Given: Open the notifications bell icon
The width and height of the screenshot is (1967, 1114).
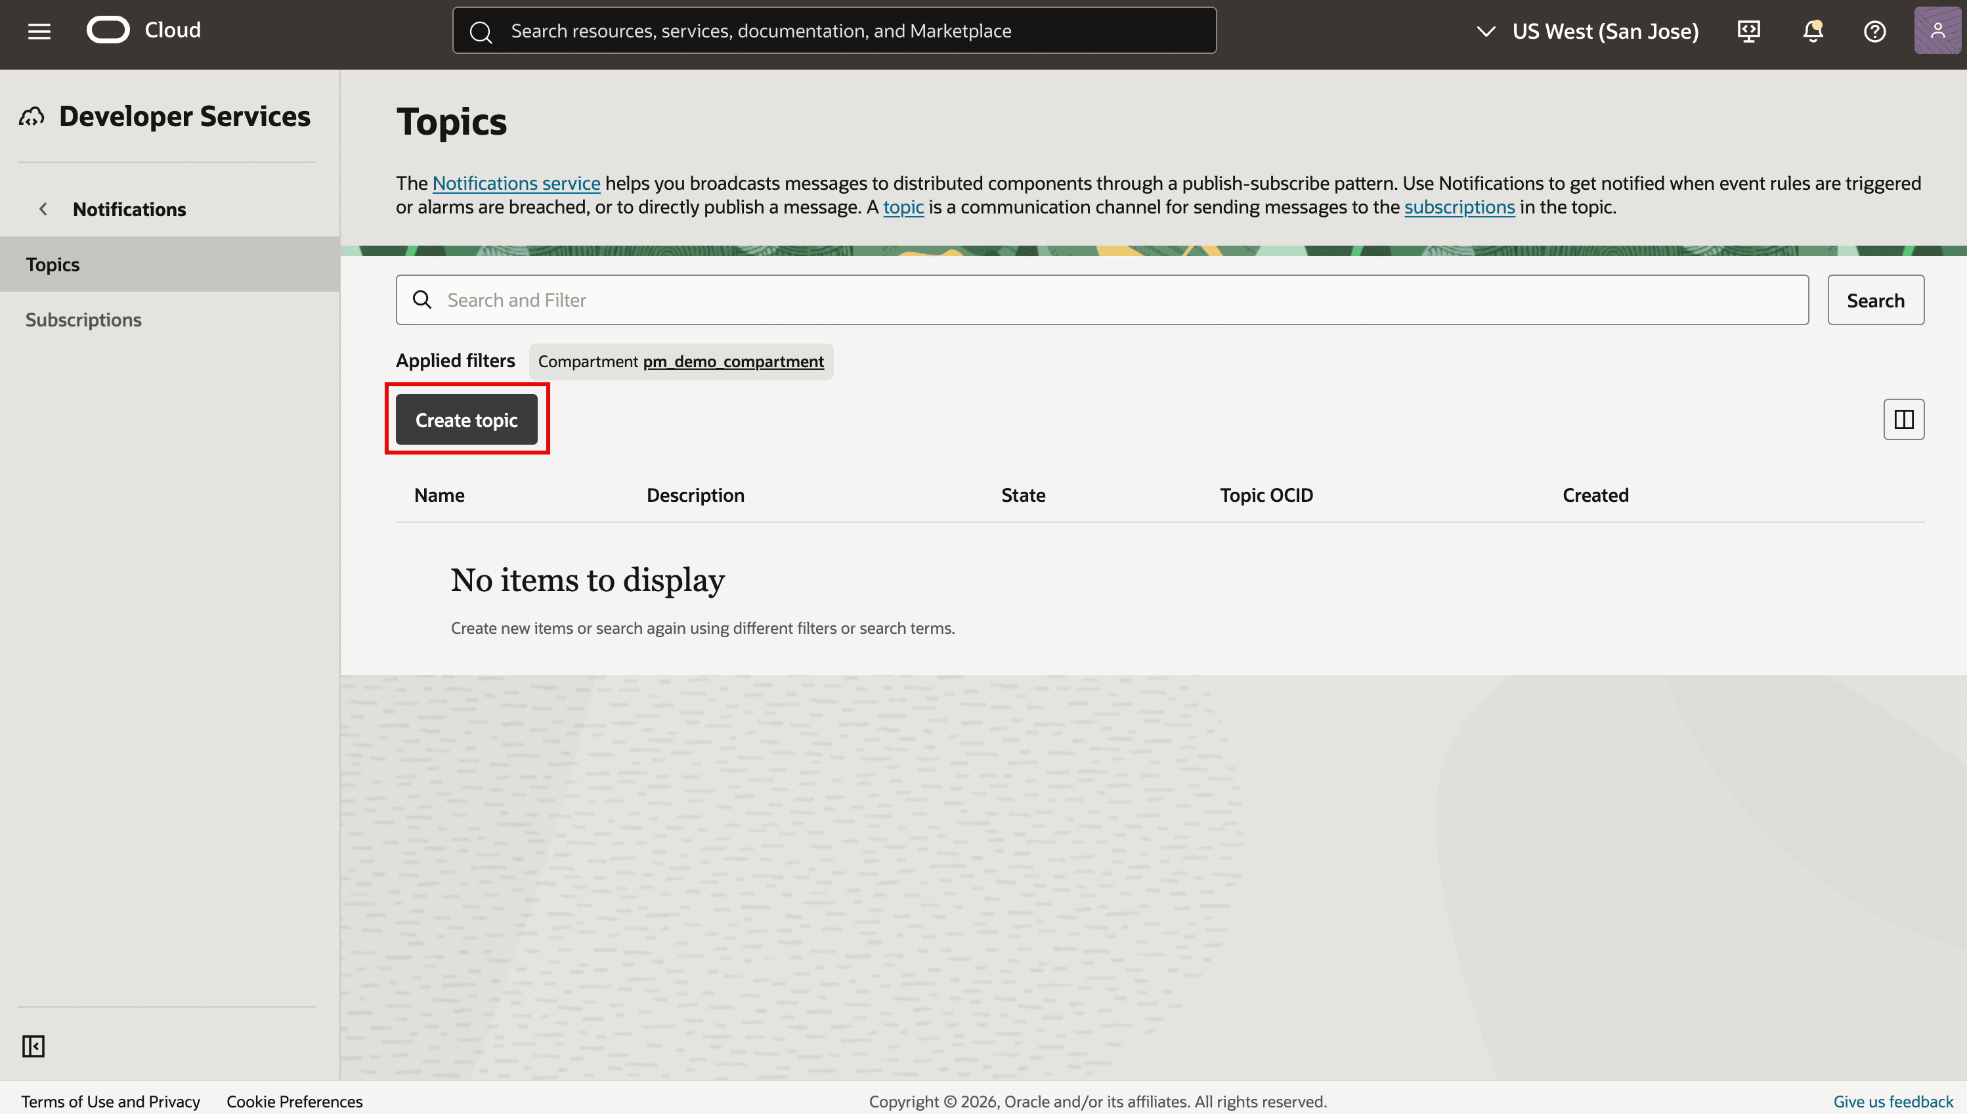Looking at the screenshot, I should 1813,32.
